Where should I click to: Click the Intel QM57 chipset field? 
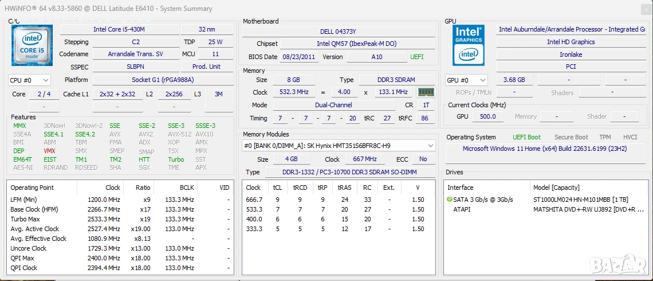click(357, 44)
